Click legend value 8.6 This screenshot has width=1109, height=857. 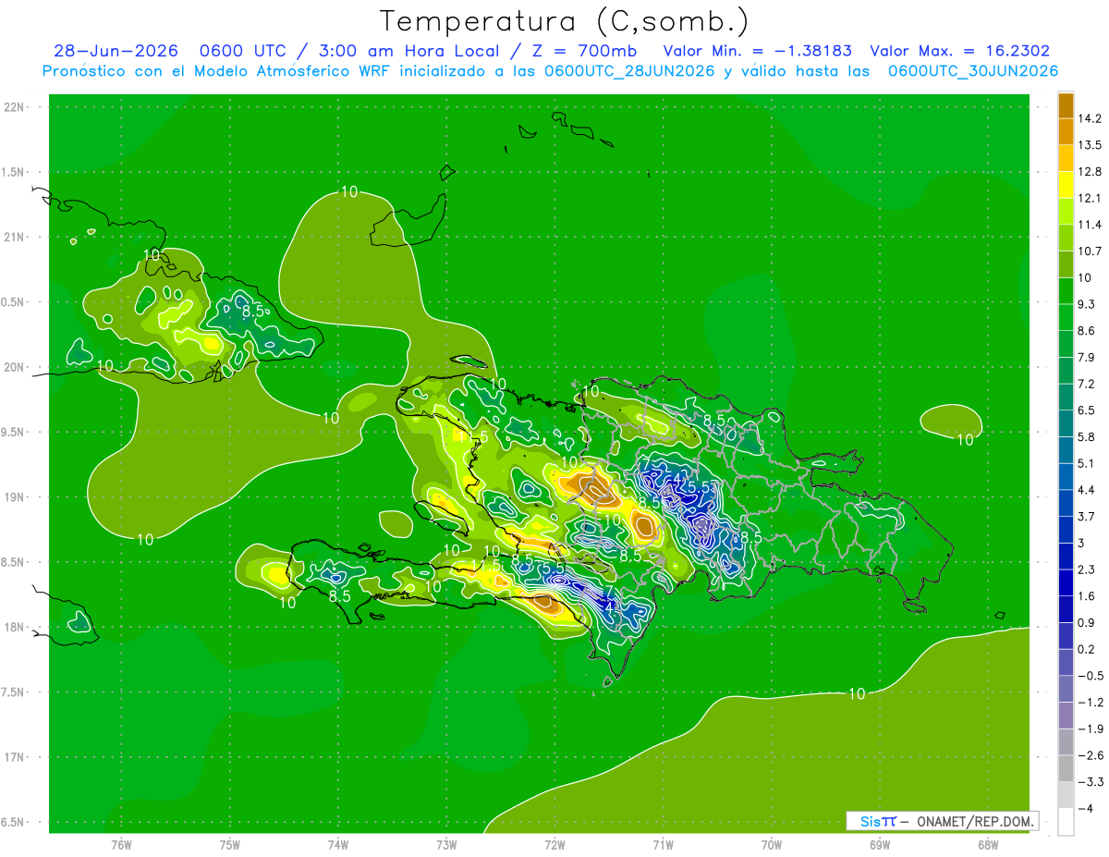pos(1086,331)
